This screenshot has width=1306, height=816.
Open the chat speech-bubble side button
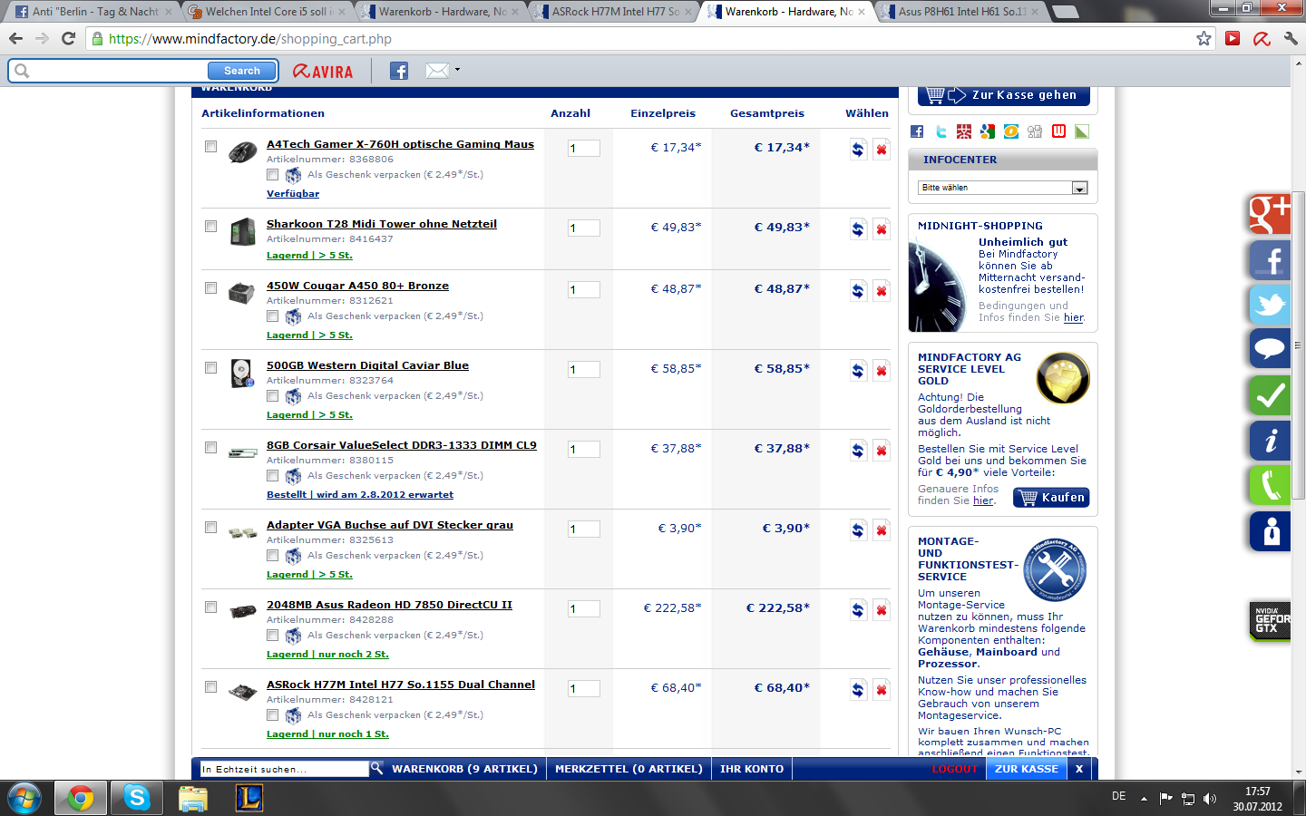1270,349
